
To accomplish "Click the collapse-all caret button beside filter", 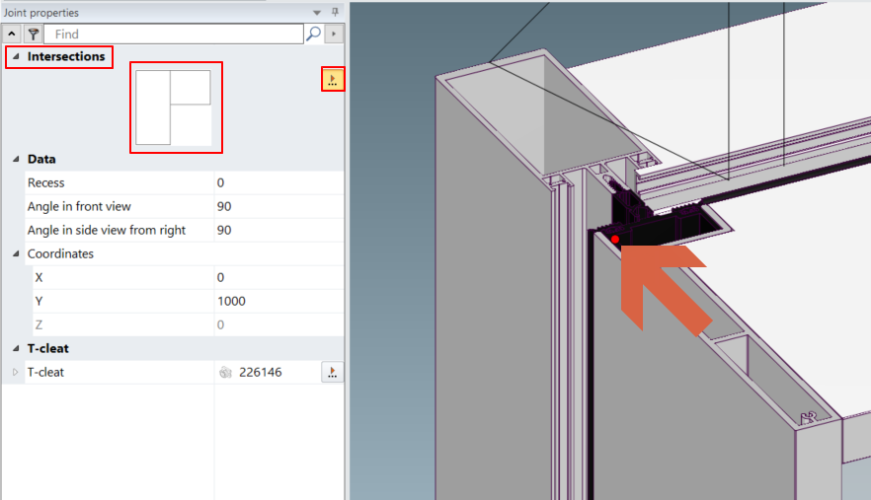I will [11, 34].
